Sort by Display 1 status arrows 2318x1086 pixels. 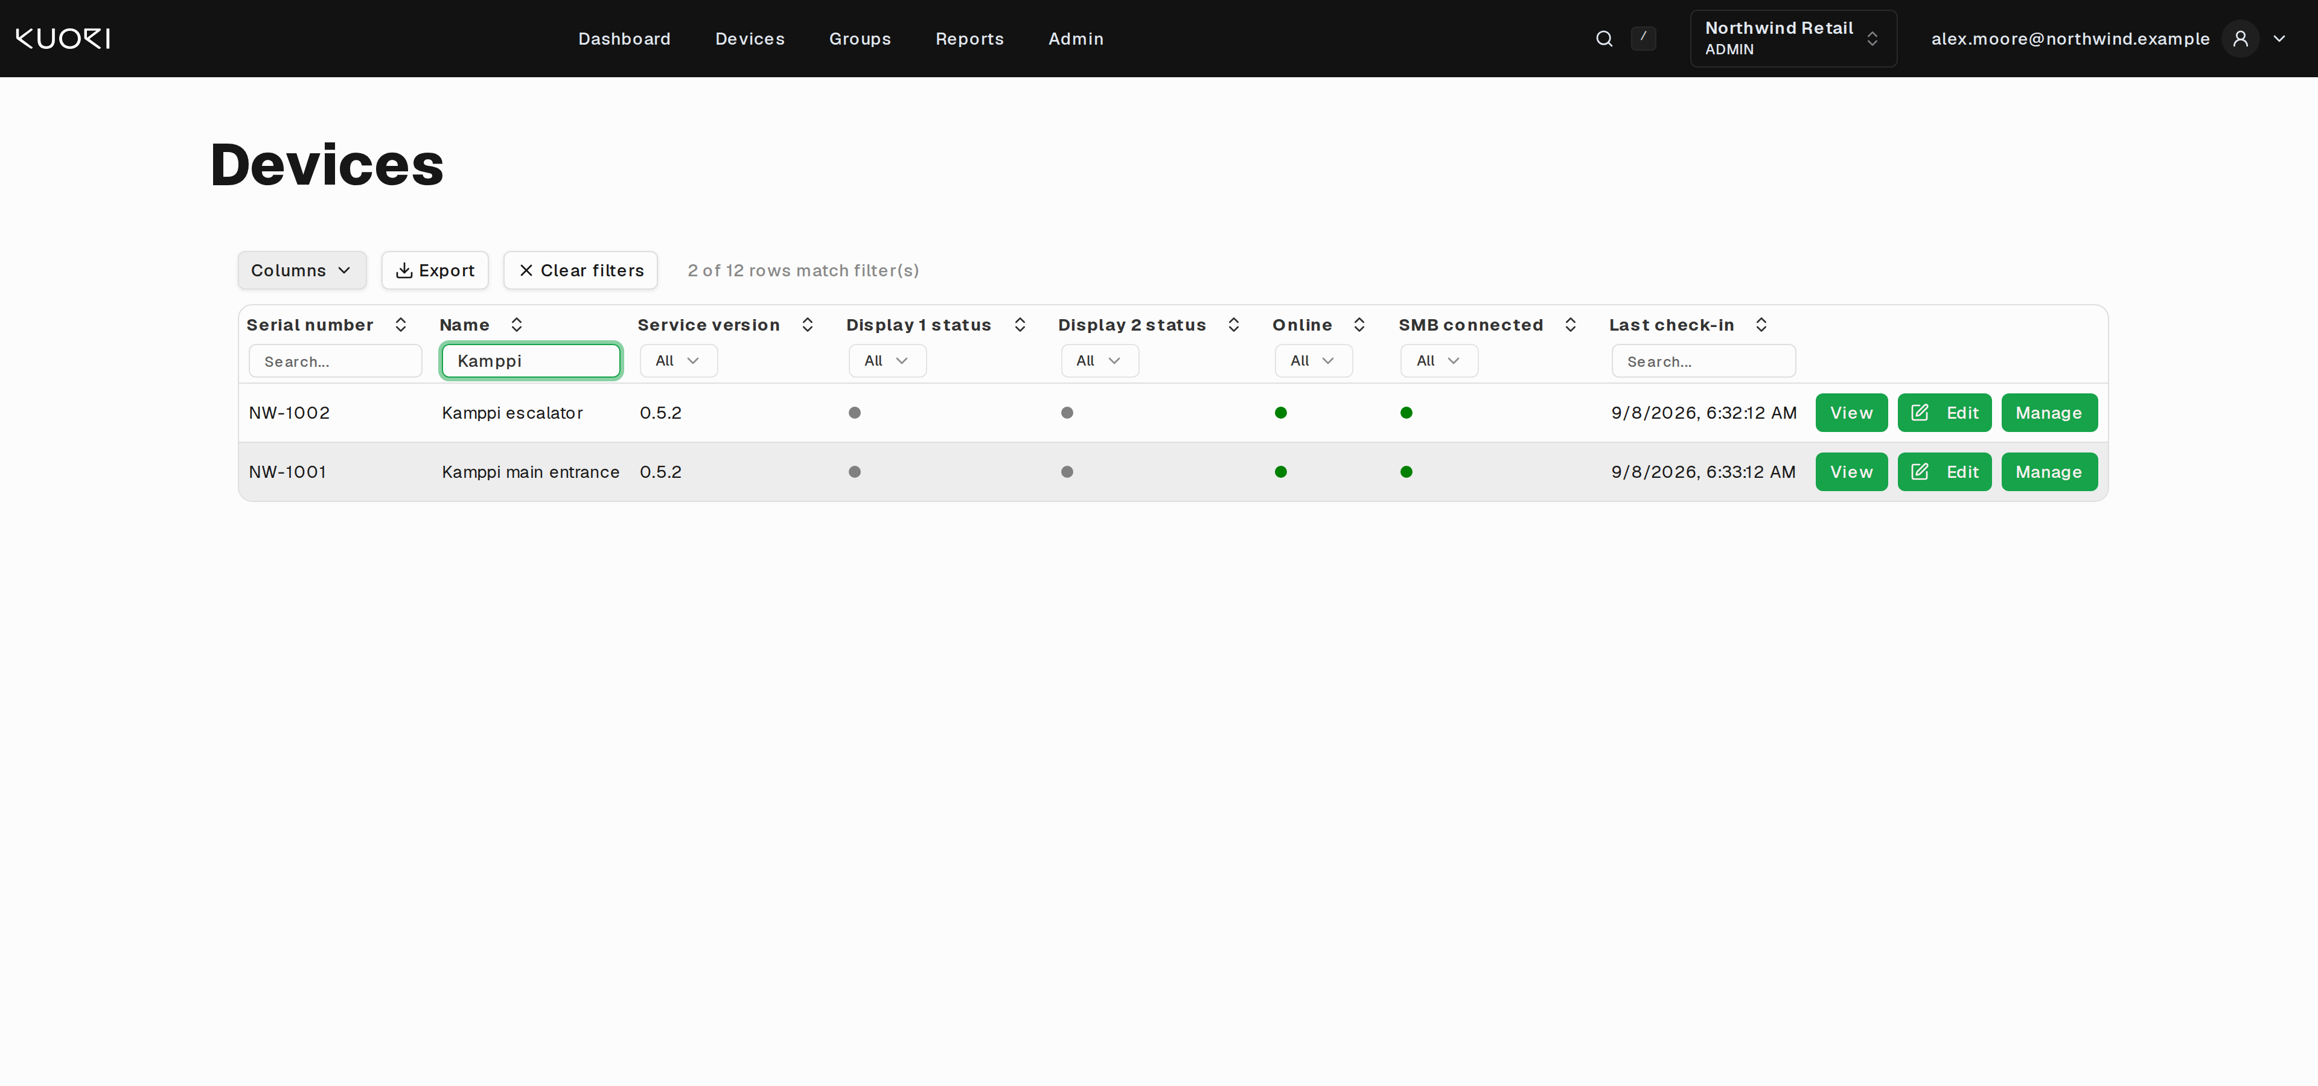coord(1020,325)
